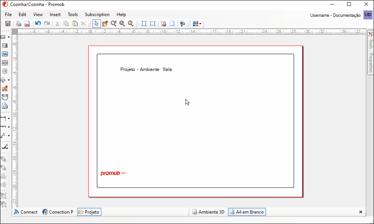Expand the shape tool dropdown arrow
The width and height of the screenshot is (374, 224).
[9, 37]
